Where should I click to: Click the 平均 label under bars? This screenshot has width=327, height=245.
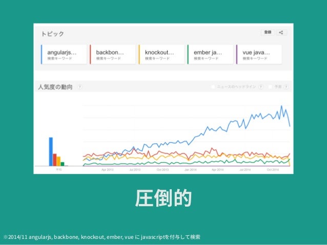(x=59, y=170)
